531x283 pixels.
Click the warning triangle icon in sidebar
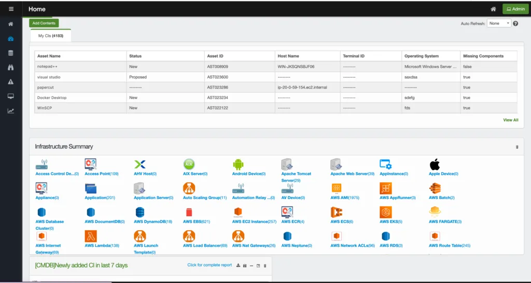[x=11, y=81]
